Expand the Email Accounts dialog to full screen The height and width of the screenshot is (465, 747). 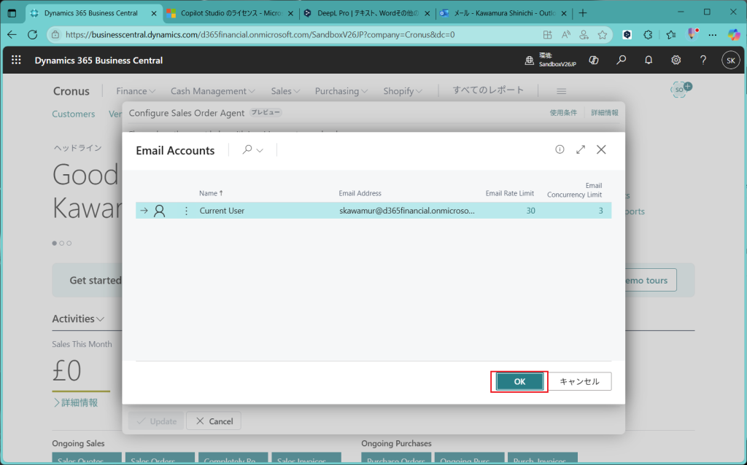(580, 149)
